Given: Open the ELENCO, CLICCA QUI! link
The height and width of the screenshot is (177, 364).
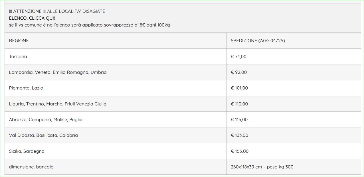Looking at the screenshot, I should point(32,18).
